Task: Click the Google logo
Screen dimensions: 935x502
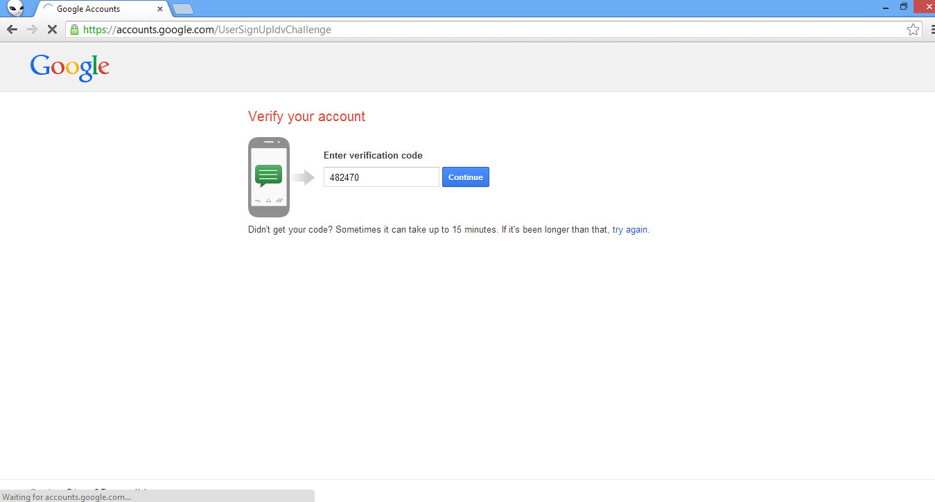Action: point(70,67)
